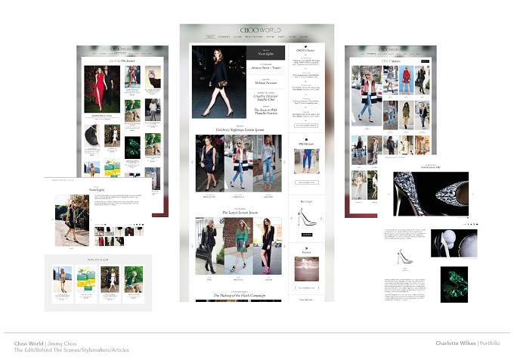
Task: Click large striped coat photo on Stylemakers page
Action: tap(367, 95)
